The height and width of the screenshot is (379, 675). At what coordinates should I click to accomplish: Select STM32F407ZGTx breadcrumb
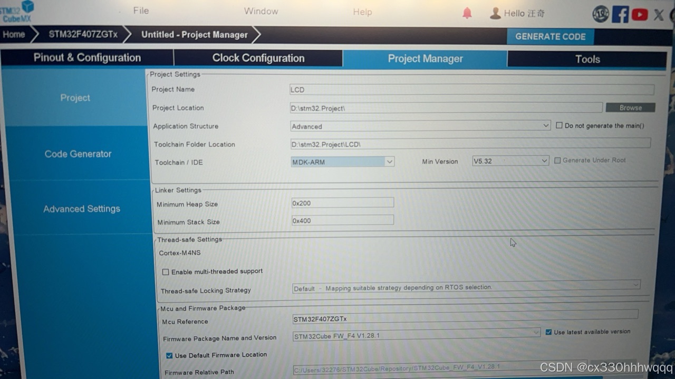pos(83,35)
